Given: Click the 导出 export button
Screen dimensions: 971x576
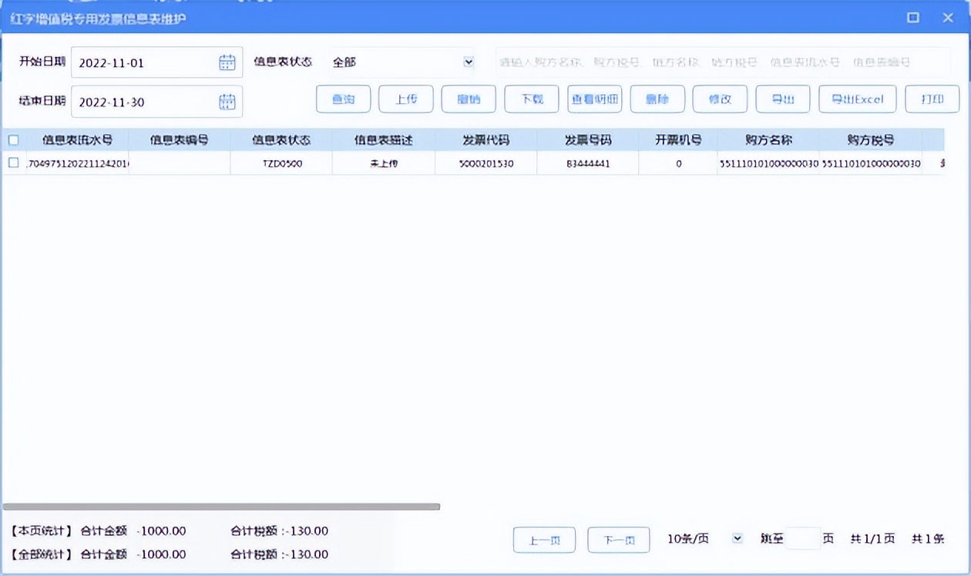Looking at the screenshot, I should (x=782, y=99).
